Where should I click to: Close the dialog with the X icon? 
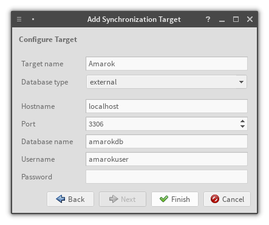[x=250, y=19]
